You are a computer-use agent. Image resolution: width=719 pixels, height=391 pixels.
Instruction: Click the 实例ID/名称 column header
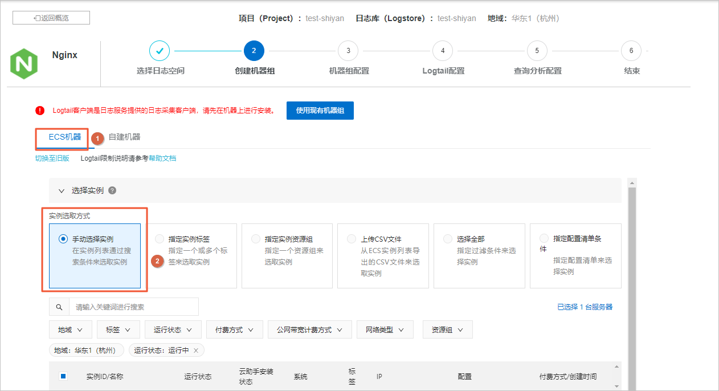(105, 377)
